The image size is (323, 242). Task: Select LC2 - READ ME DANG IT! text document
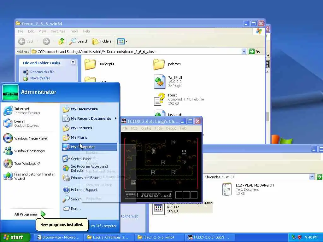pos(248,189)
